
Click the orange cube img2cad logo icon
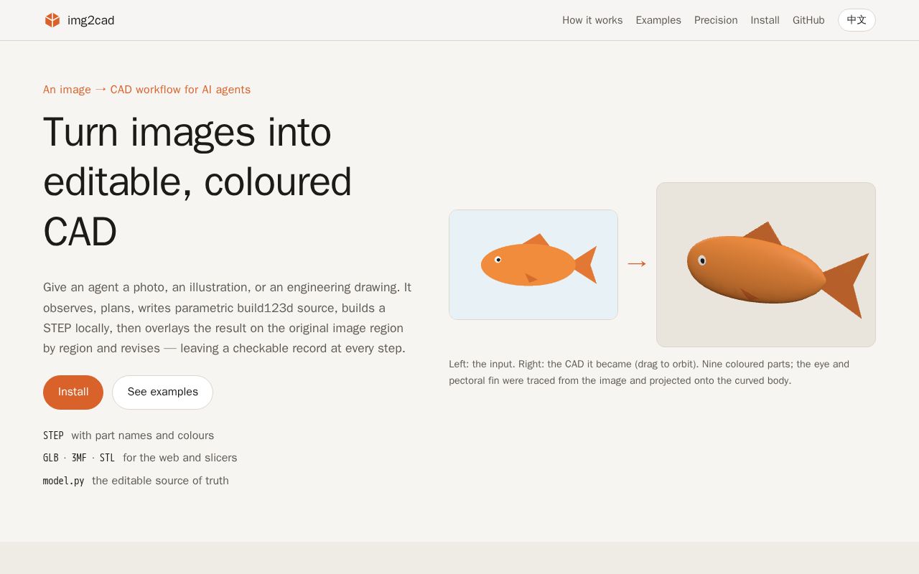pos(52,20)
